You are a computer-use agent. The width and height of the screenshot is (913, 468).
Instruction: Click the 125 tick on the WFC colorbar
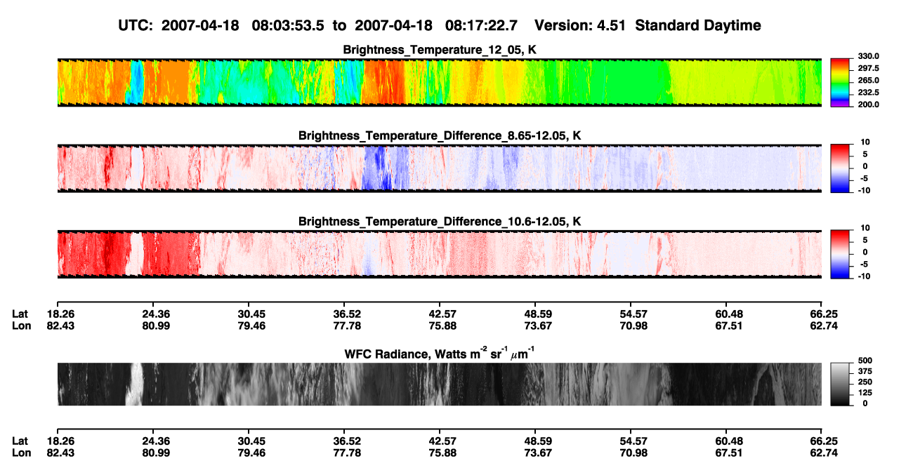point(865,392)
